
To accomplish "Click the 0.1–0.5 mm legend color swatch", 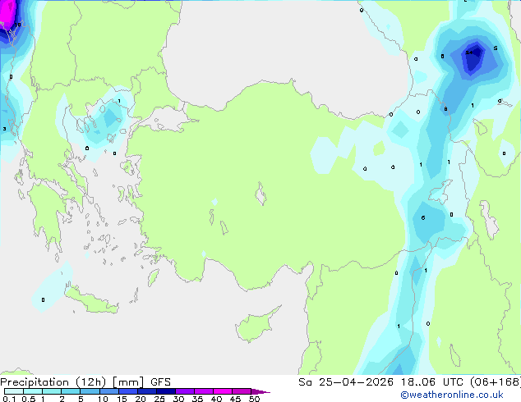I will pyautogui.click(x=14, y=391).
